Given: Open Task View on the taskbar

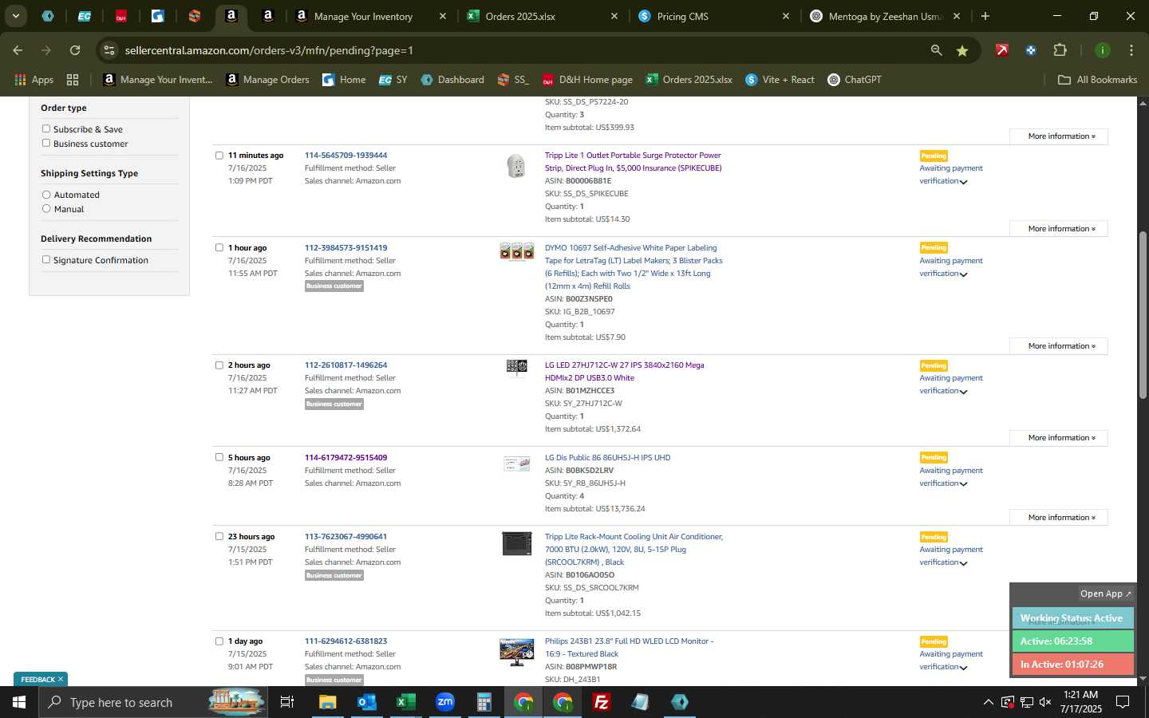Looking at the screenshot, I should (287, 702).
